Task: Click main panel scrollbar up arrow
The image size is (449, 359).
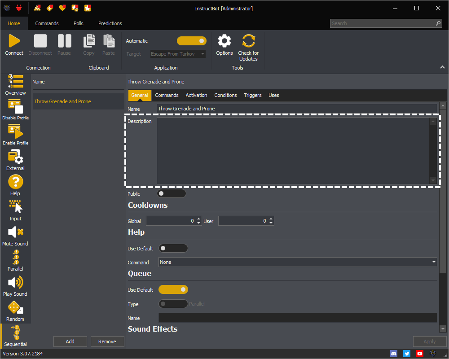Action: (x=443, y=105)
